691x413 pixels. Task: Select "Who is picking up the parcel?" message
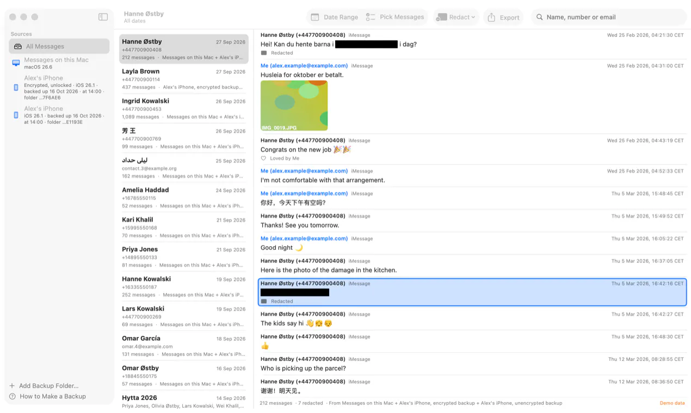[x=472, y=364]
